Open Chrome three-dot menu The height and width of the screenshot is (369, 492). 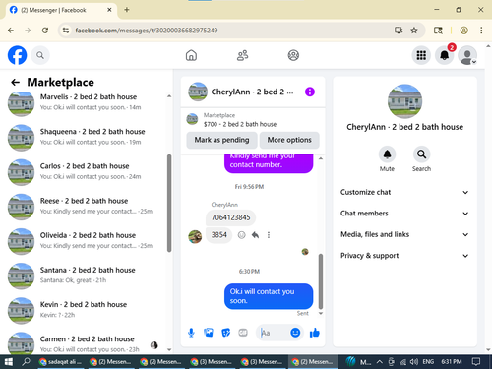(x=481, y=31)
